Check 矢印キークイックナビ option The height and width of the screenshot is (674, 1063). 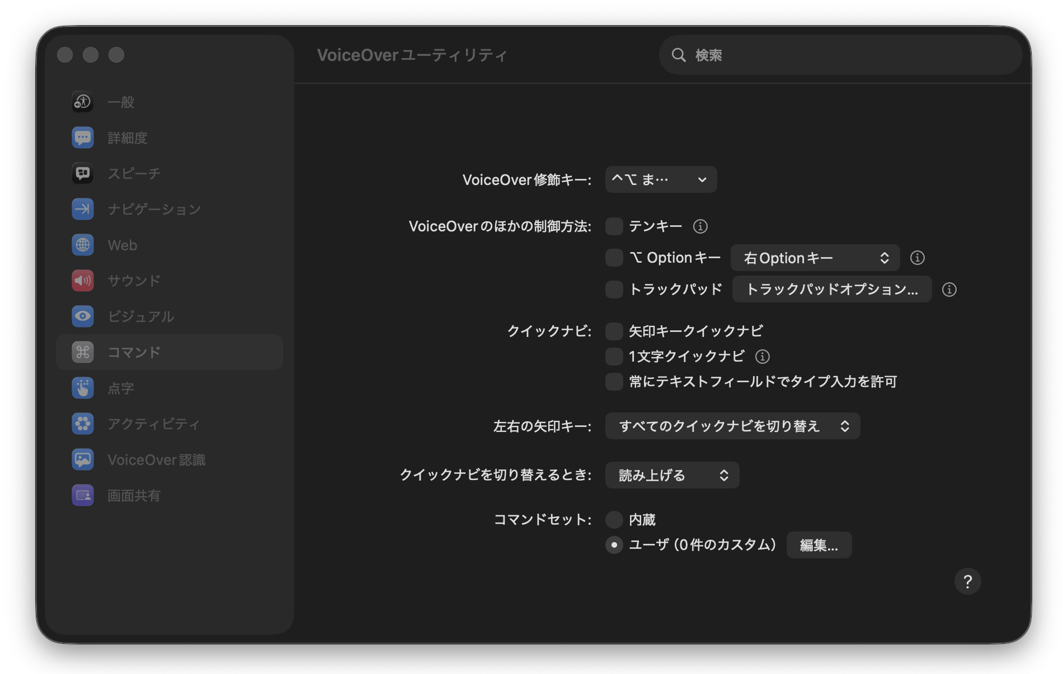[x=614, y=331]
